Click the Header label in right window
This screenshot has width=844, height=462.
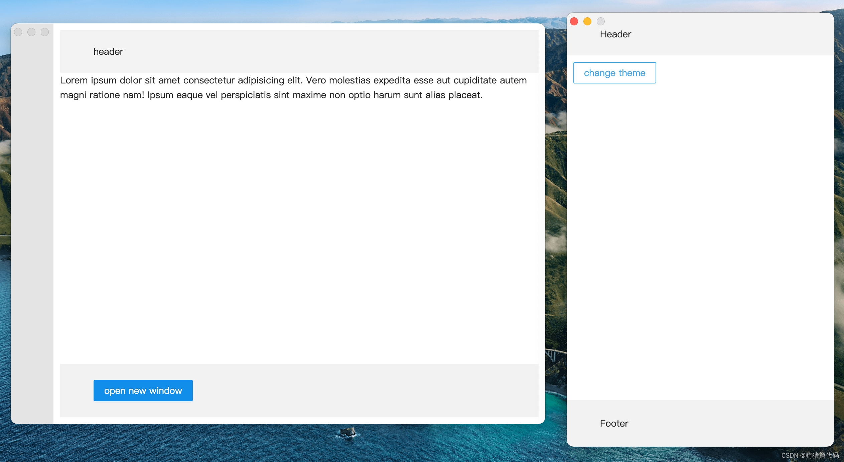click(615, 34)
